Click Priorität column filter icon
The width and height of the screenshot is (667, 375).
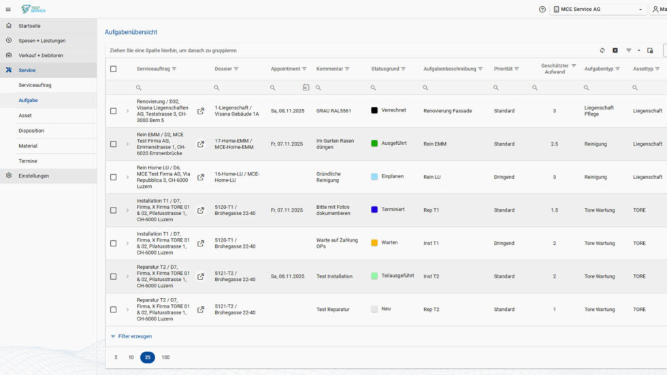coord(517,69)
